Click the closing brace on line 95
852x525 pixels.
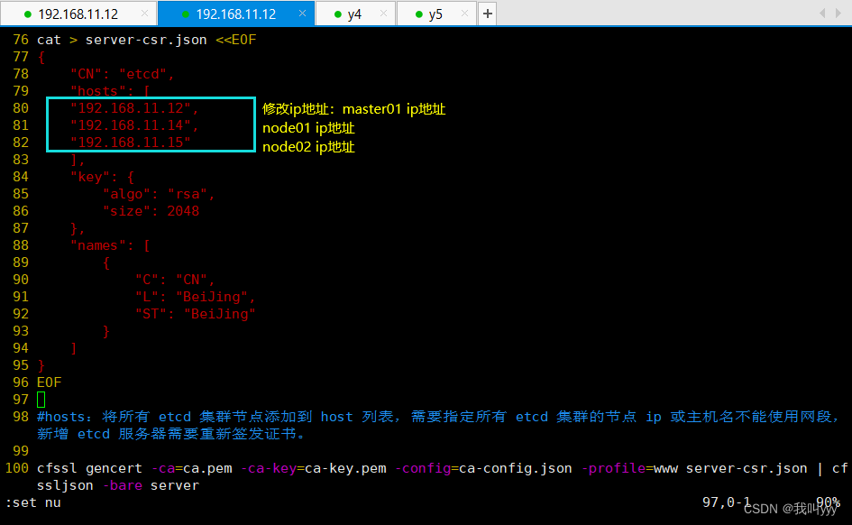(x=41, y=365)
